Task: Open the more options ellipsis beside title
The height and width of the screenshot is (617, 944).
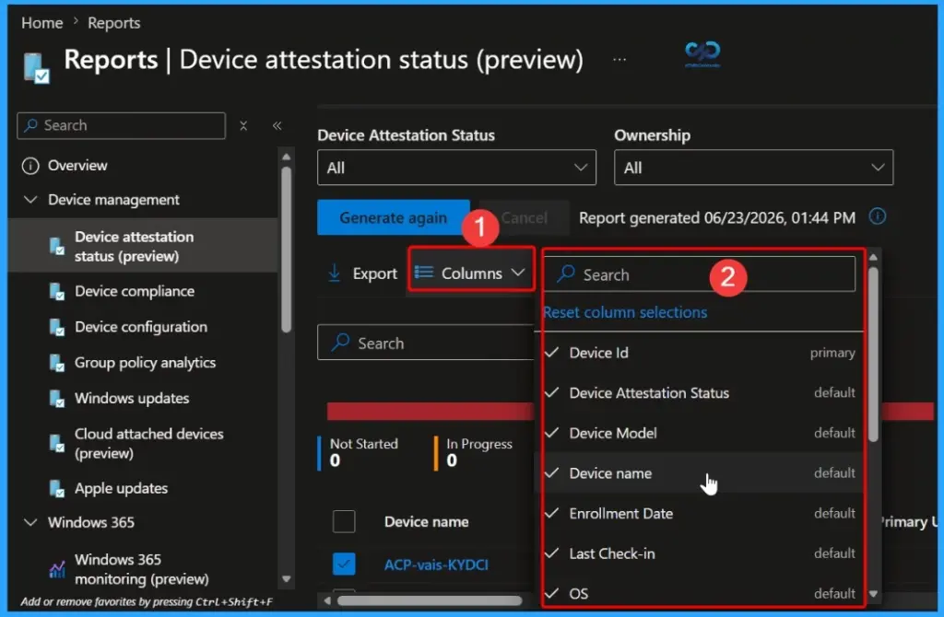Action: point(619,60)
